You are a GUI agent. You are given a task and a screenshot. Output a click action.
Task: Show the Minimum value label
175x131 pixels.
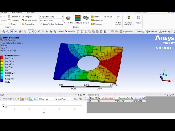(x=97, y=24)
